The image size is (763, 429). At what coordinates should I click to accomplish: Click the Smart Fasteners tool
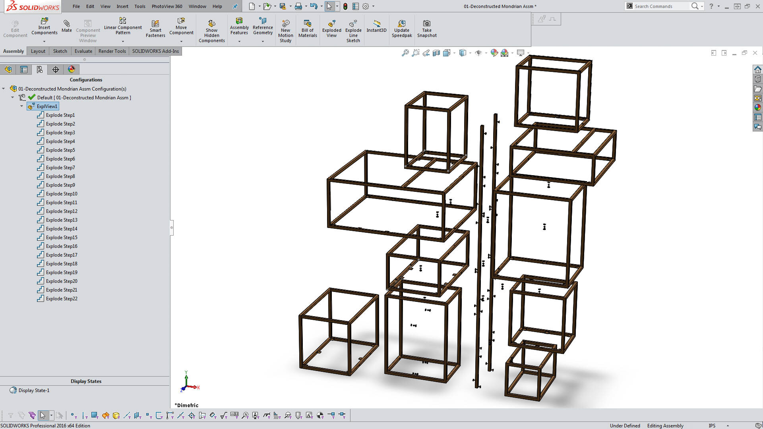155,29
